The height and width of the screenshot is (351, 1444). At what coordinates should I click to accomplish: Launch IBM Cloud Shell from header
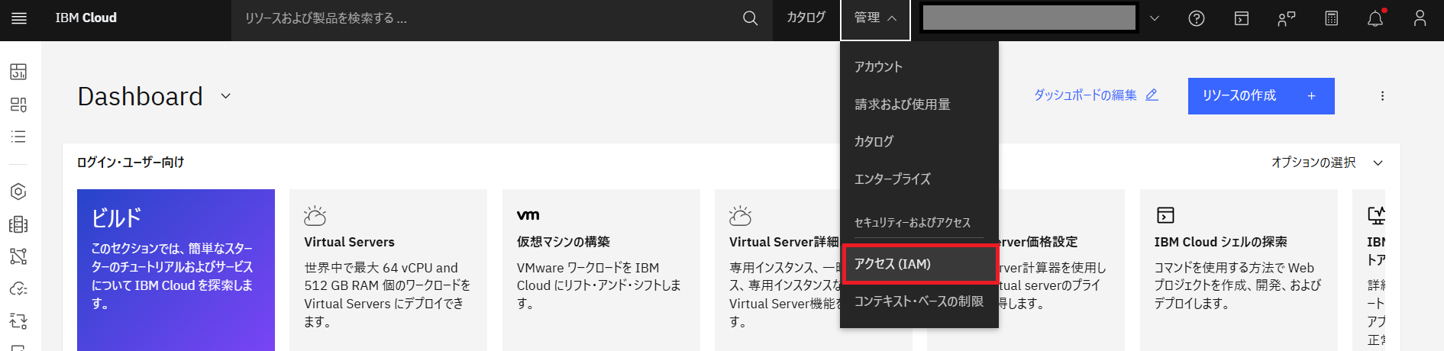click(1242, 18)
